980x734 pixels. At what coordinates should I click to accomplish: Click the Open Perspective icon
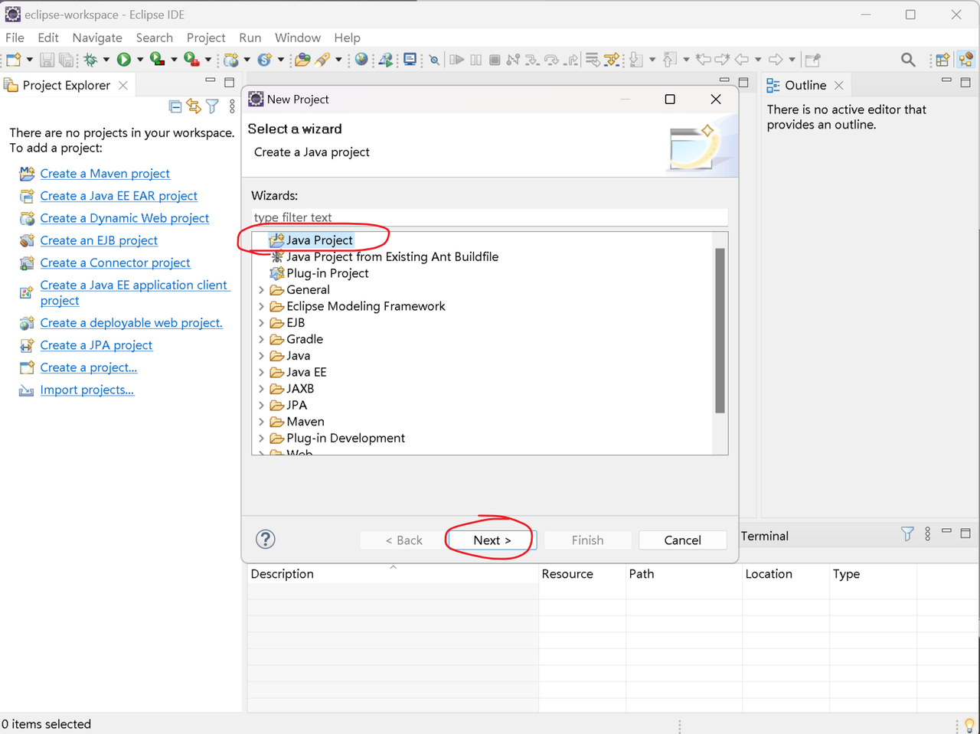[942, 60]
